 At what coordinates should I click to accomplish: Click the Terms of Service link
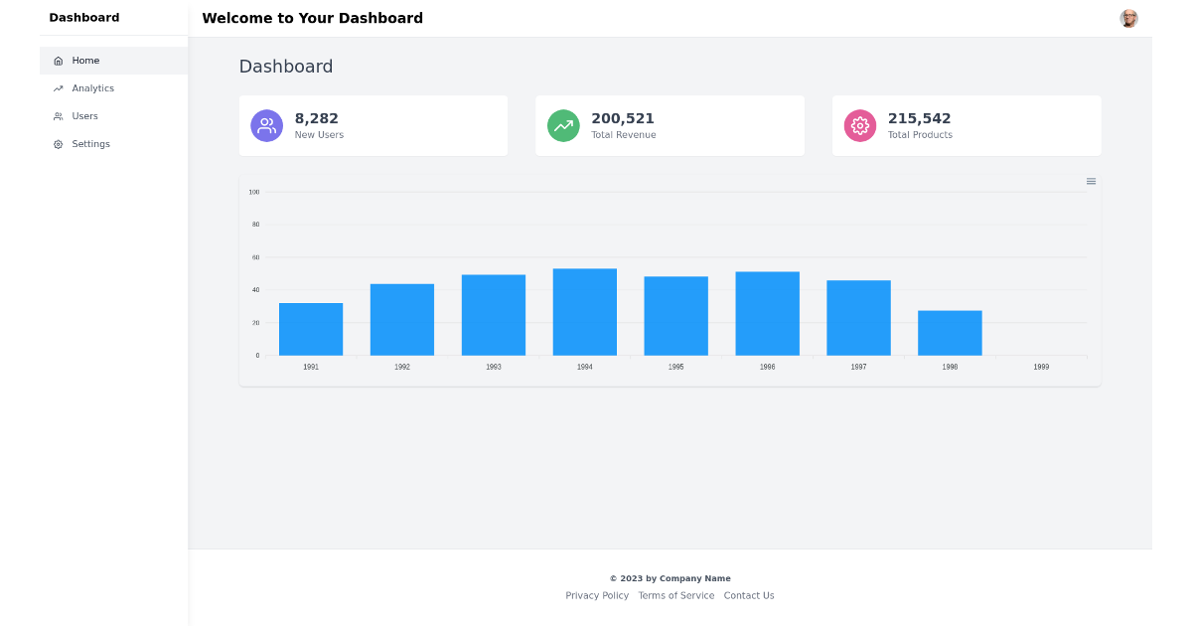click(676, 595)
